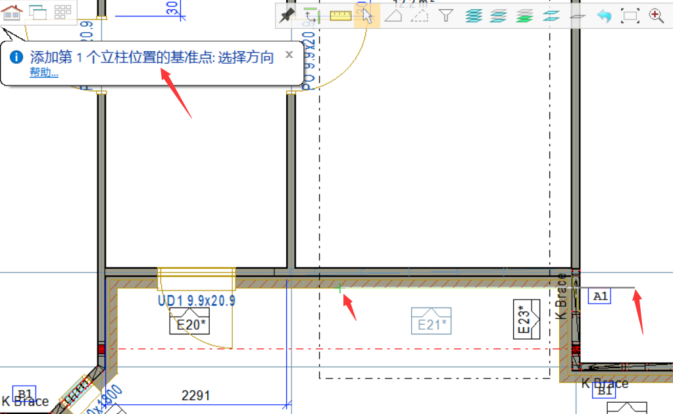
Task: Click the E23* elevation marker
Action: (526, 319)
